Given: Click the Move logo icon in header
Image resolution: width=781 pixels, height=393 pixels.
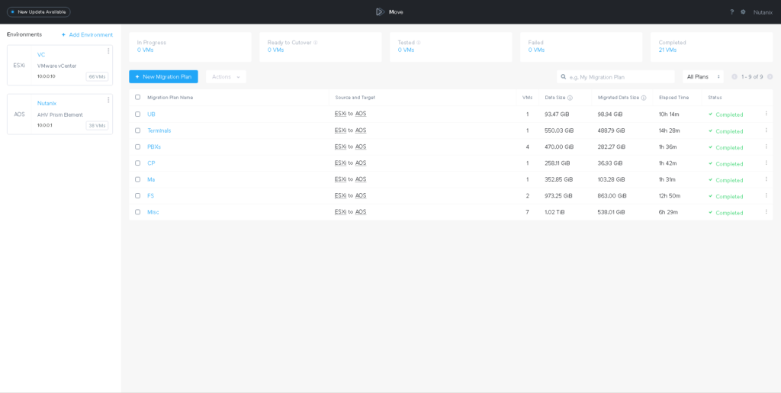Looking at the screenshot, I should (x=380, y=11).
